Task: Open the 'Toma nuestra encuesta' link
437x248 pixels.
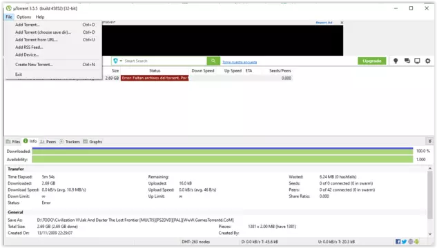Action: [x=240, y=62]
